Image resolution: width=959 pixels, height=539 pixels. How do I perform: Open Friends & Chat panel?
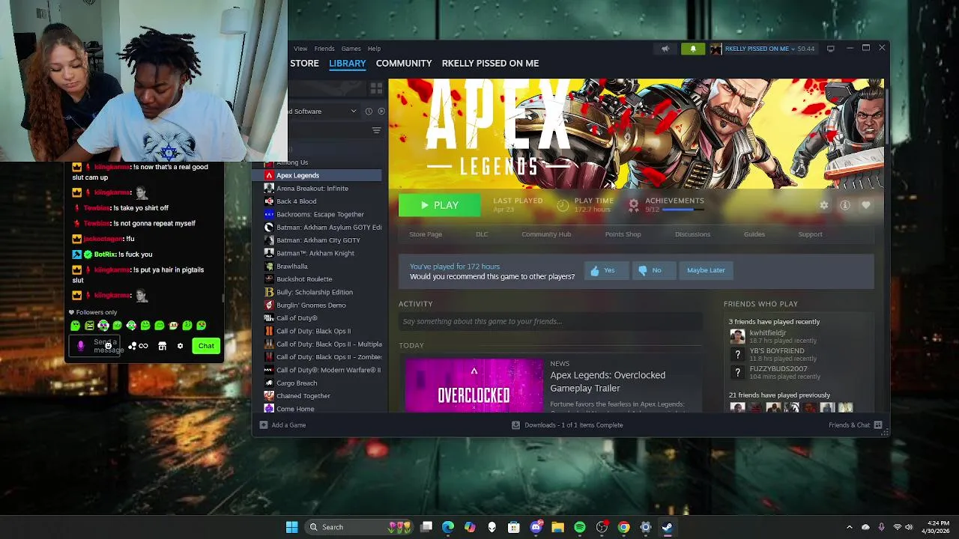coord(855,425)
